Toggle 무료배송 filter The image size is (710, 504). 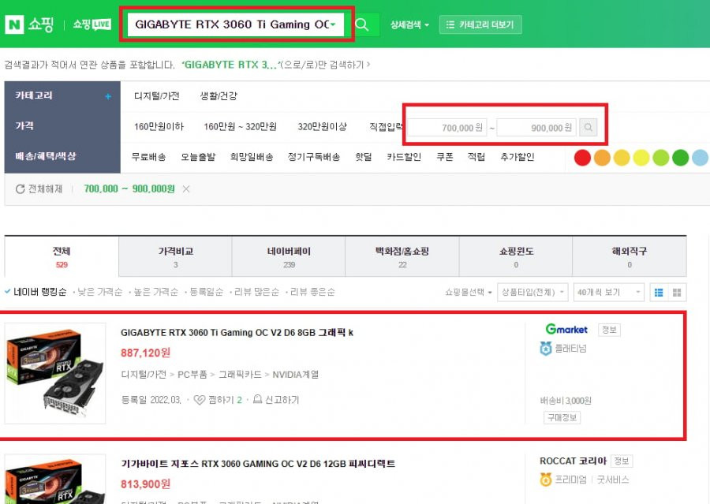point(148,157)
